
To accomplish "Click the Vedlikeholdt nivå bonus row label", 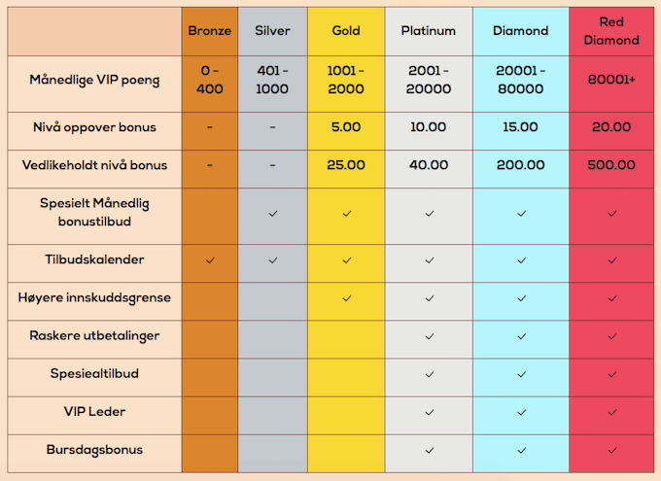I will (x=94, y=165).
